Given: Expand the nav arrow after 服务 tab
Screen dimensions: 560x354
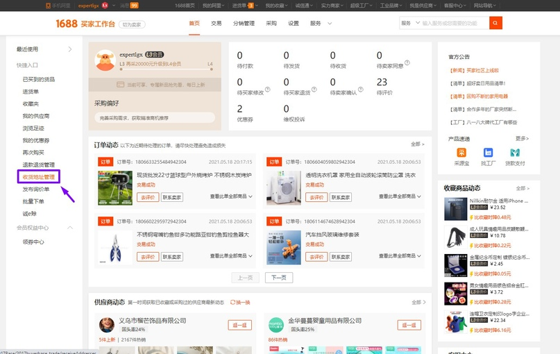Looking at the screenshot, I should (x=330, y=24).
